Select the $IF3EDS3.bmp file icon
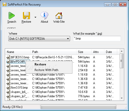 8,57
